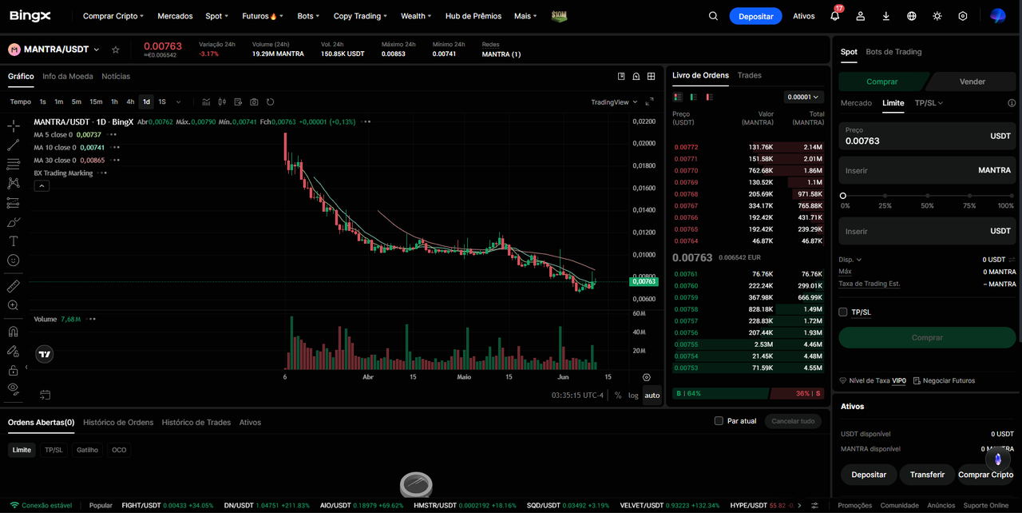Switch to the Notícias tab
This screenshot has width=1022, height=513.
coord(116,76)
